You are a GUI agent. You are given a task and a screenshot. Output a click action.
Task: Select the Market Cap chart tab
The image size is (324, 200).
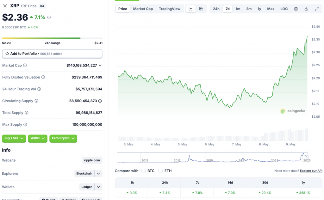pyautogui.click(x=143, y=9)
